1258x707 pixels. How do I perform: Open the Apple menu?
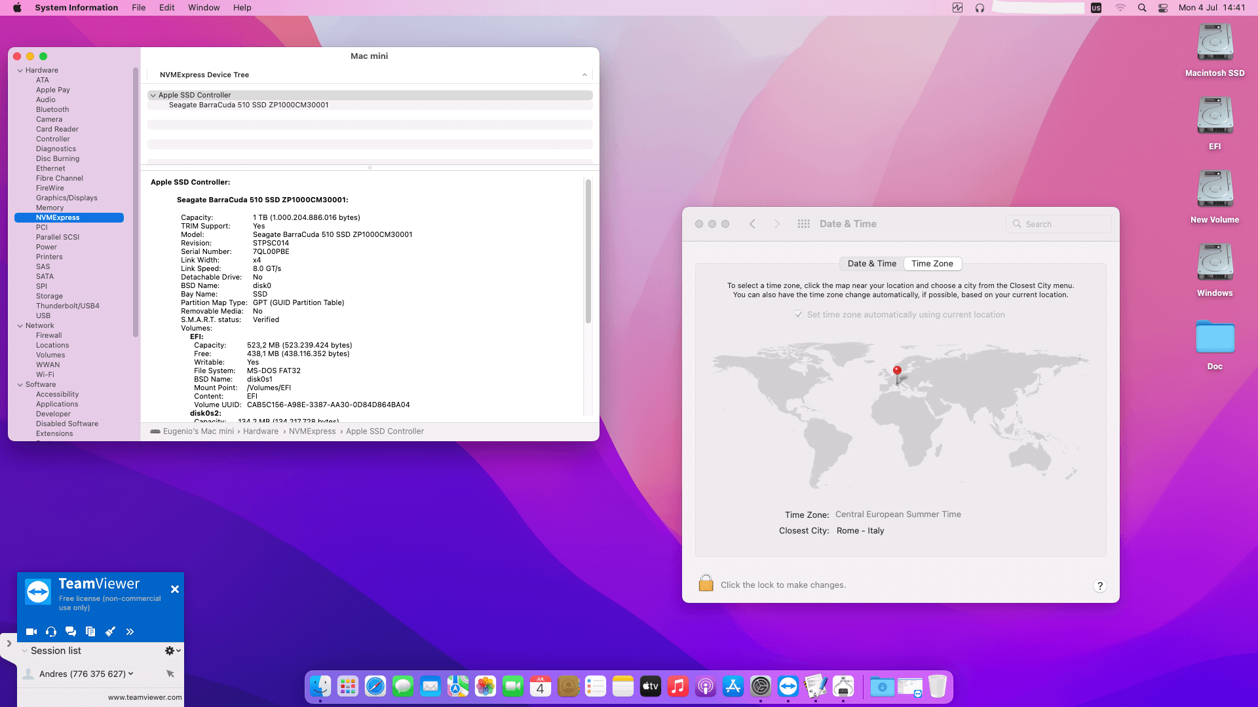17,8
